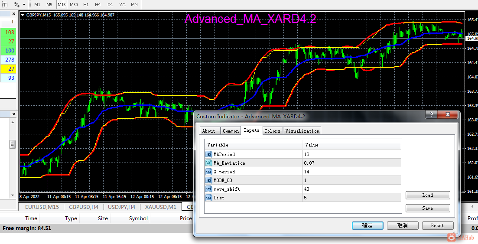This screenshot has height=244, width=478.
Task: Switch chart to MN timeframe
Action: (x=134, y=5)
